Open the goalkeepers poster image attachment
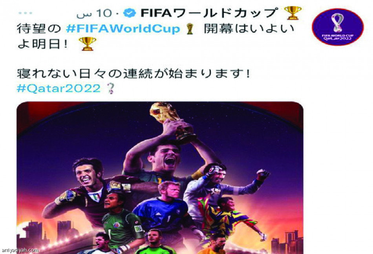 [x=160, y=178]
